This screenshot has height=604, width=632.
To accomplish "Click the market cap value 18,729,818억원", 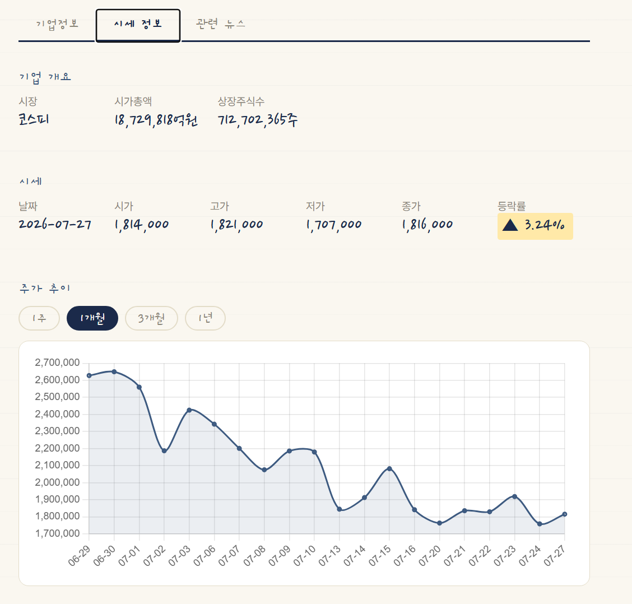I will (x=156, y=120).
